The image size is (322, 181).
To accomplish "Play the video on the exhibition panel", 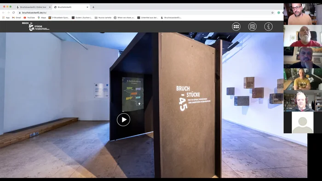I will pos(123,119).
